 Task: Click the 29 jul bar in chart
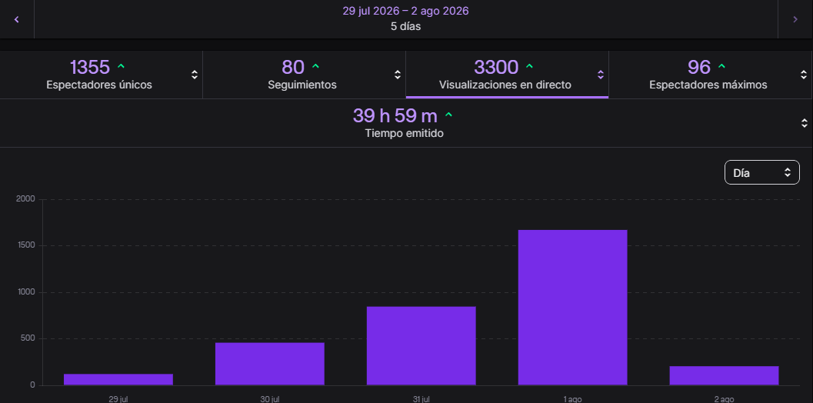(x=118, y=380)
